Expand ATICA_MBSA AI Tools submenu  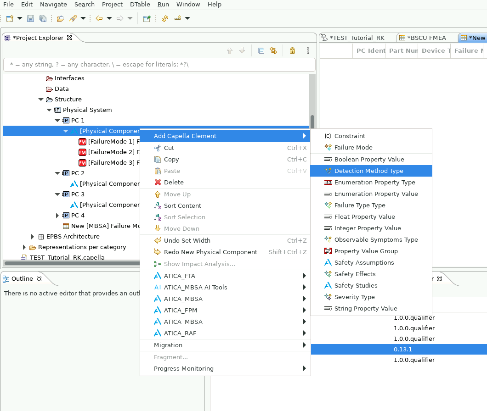tap(225, 288)
